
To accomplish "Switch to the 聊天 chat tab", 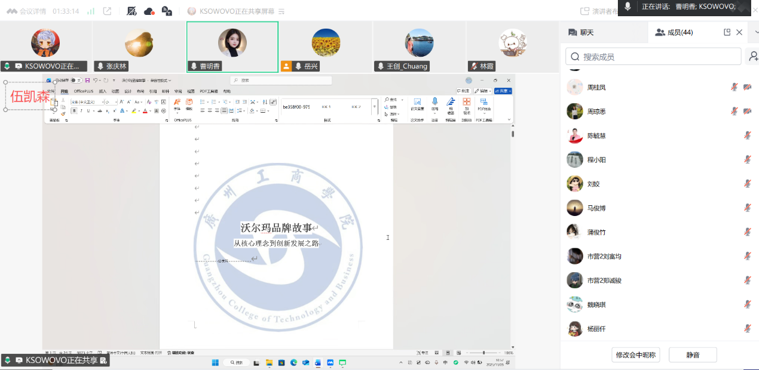I will tap(580, 32).
